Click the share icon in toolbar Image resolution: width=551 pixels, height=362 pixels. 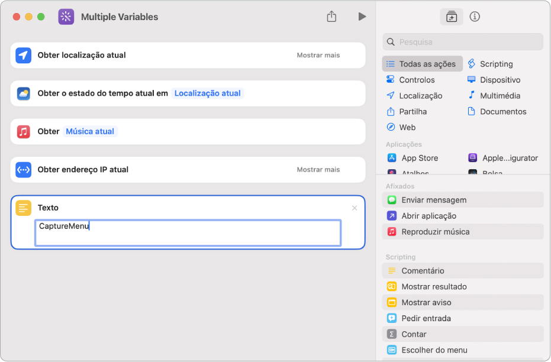(x=331, y=17)
